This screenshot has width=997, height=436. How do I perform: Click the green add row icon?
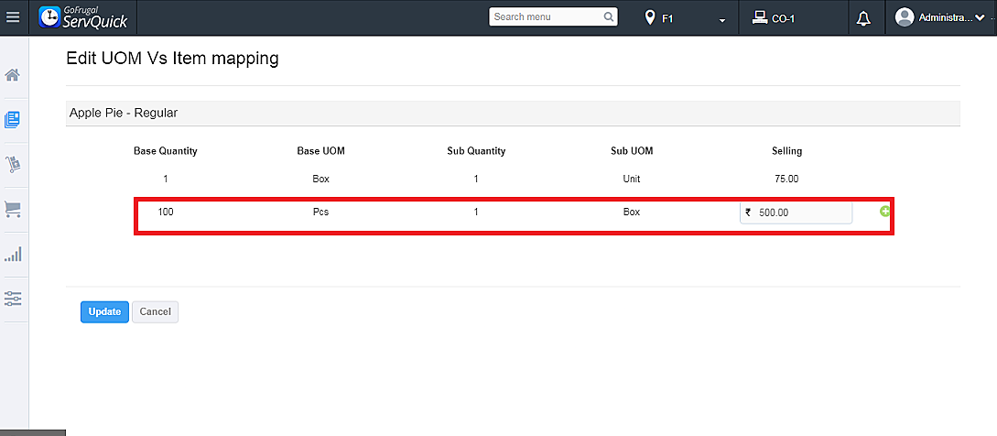pos(885,212)
